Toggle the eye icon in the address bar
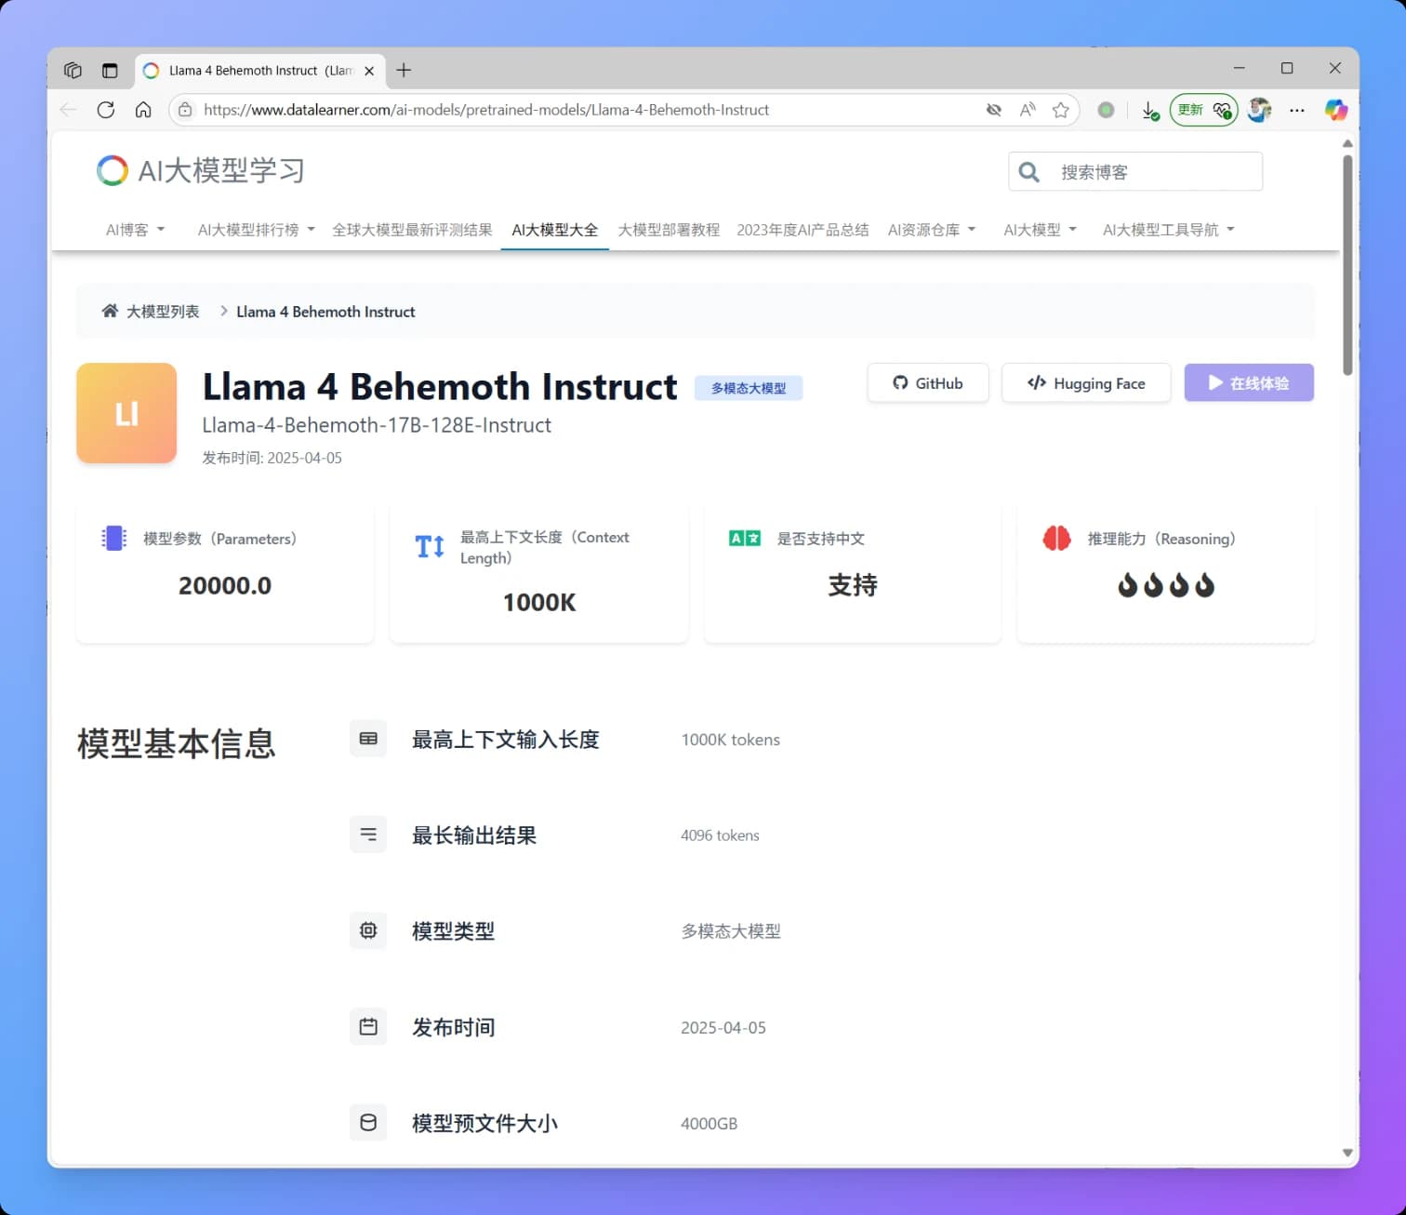 (993, 110)
